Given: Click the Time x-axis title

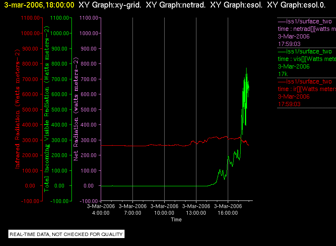Looking at the screenshot, I should point(176,219).
